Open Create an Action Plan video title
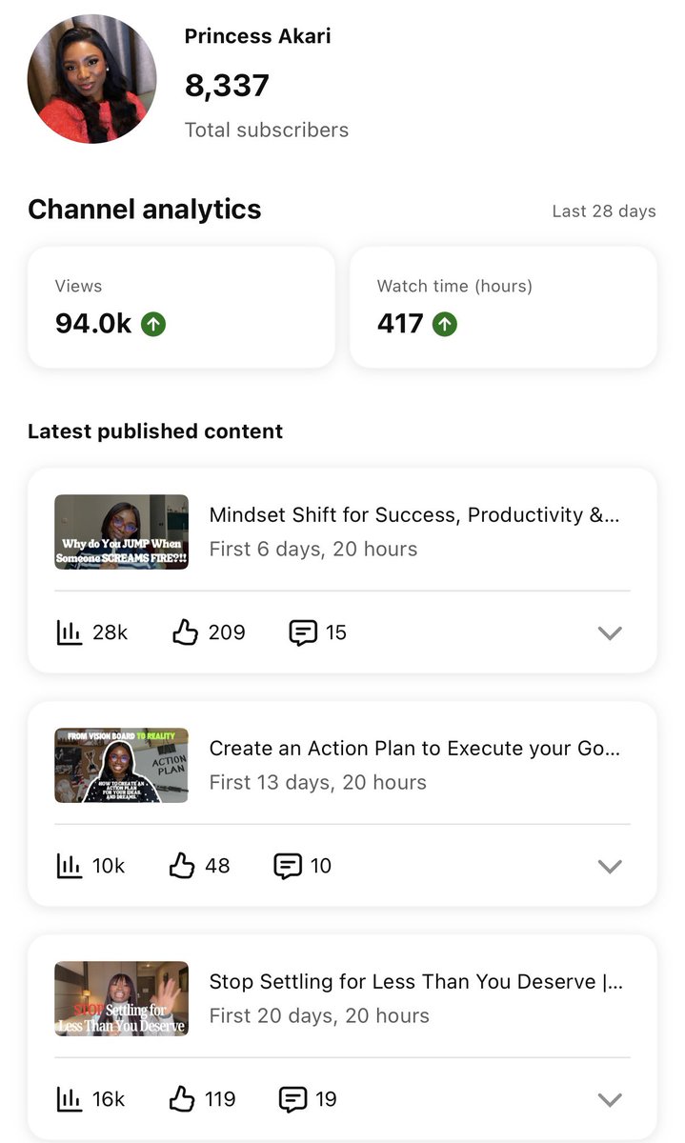Screen dimensions: 685x1143 (414, 749)
